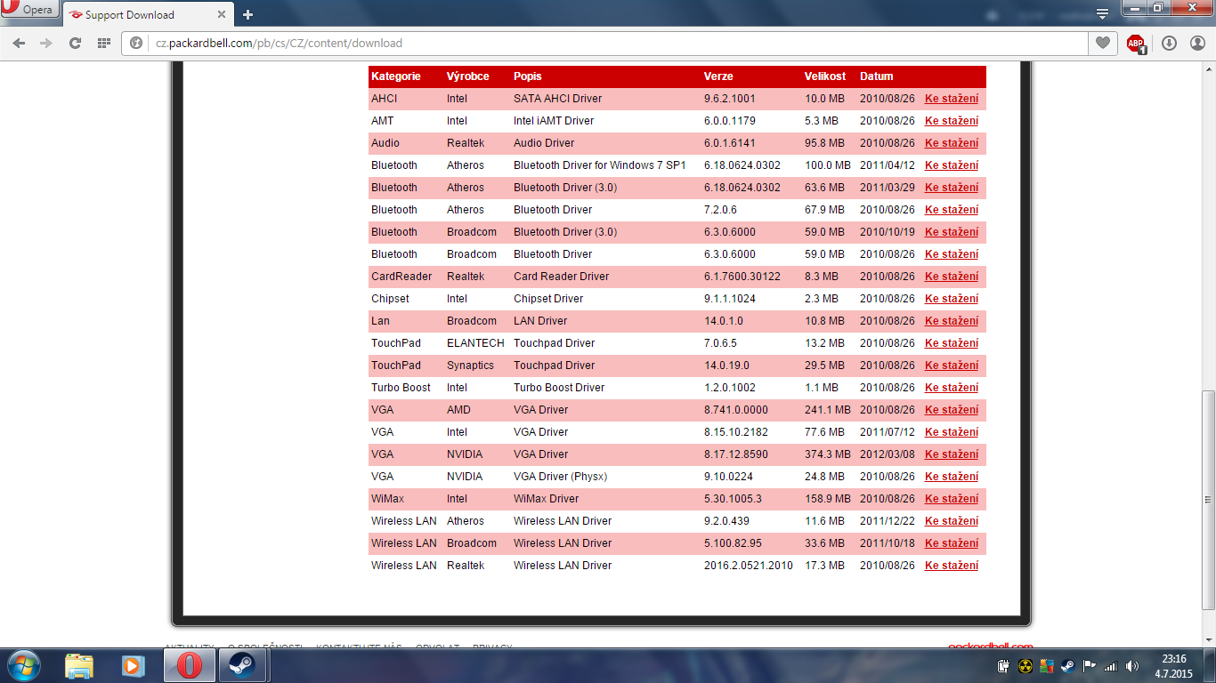Download the ELANTECH Touchpad Driver
The width and height of the screenshot is (1216, 683).
952,343
